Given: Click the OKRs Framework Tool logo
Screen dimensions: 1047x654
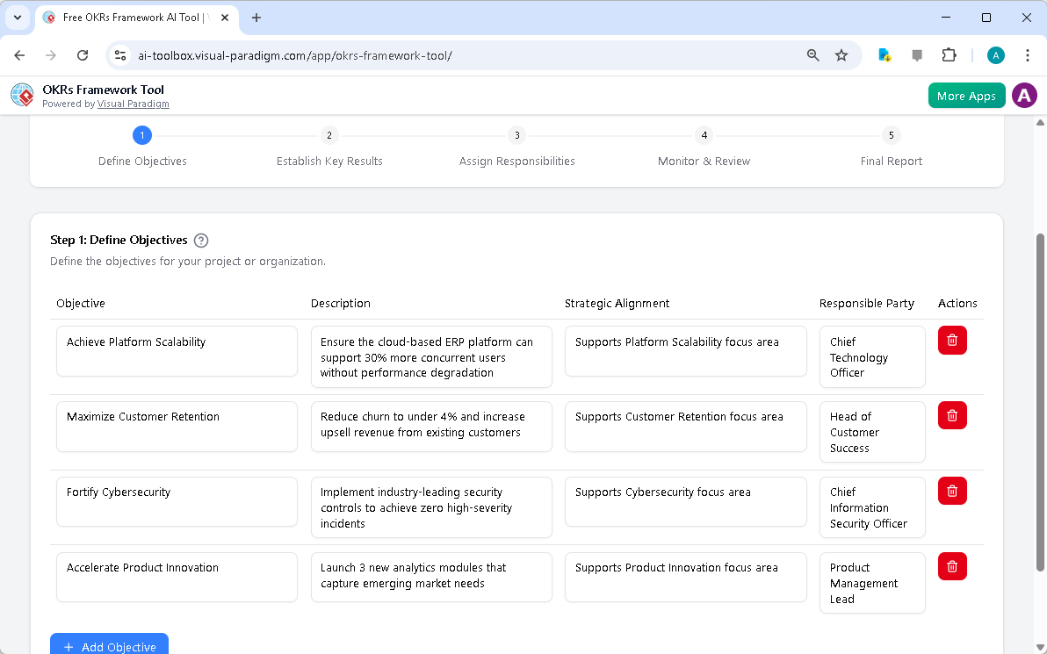Looking at the screenshot, I should (x=21, y=95).
